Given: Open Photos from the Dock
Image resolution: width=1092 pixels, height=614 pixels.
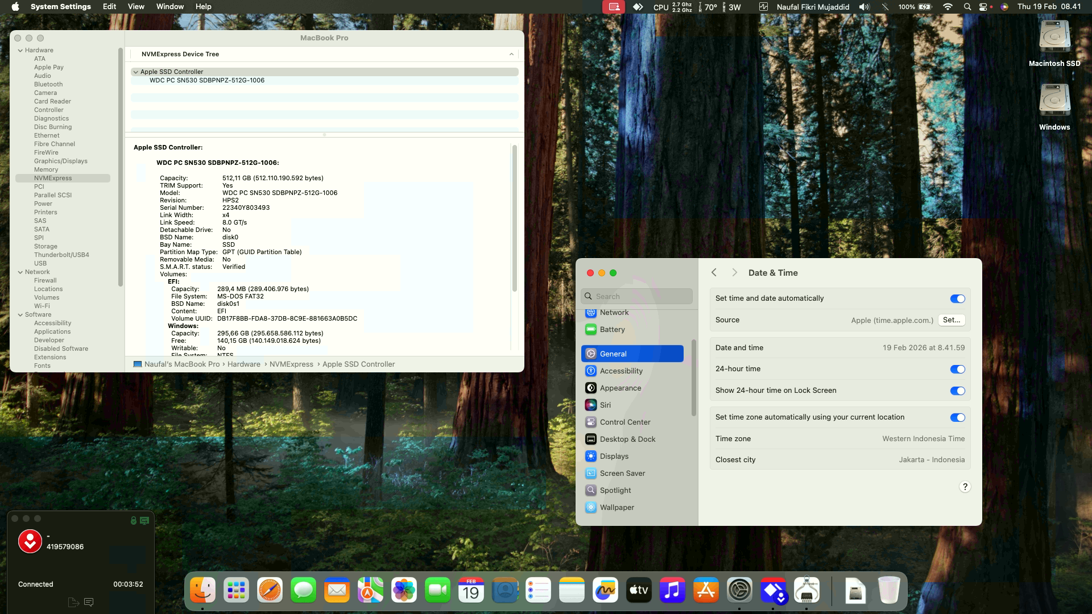Looking at the screenshot, I should click(404, 591).
